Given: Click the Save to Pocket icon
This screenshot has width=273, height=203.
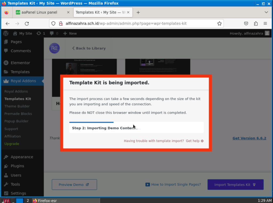Looking at the screenshot, I should [246, 23].
